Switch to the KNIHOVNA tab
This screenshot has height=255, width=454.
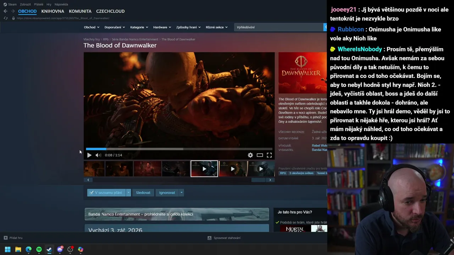tap(53, 11)
